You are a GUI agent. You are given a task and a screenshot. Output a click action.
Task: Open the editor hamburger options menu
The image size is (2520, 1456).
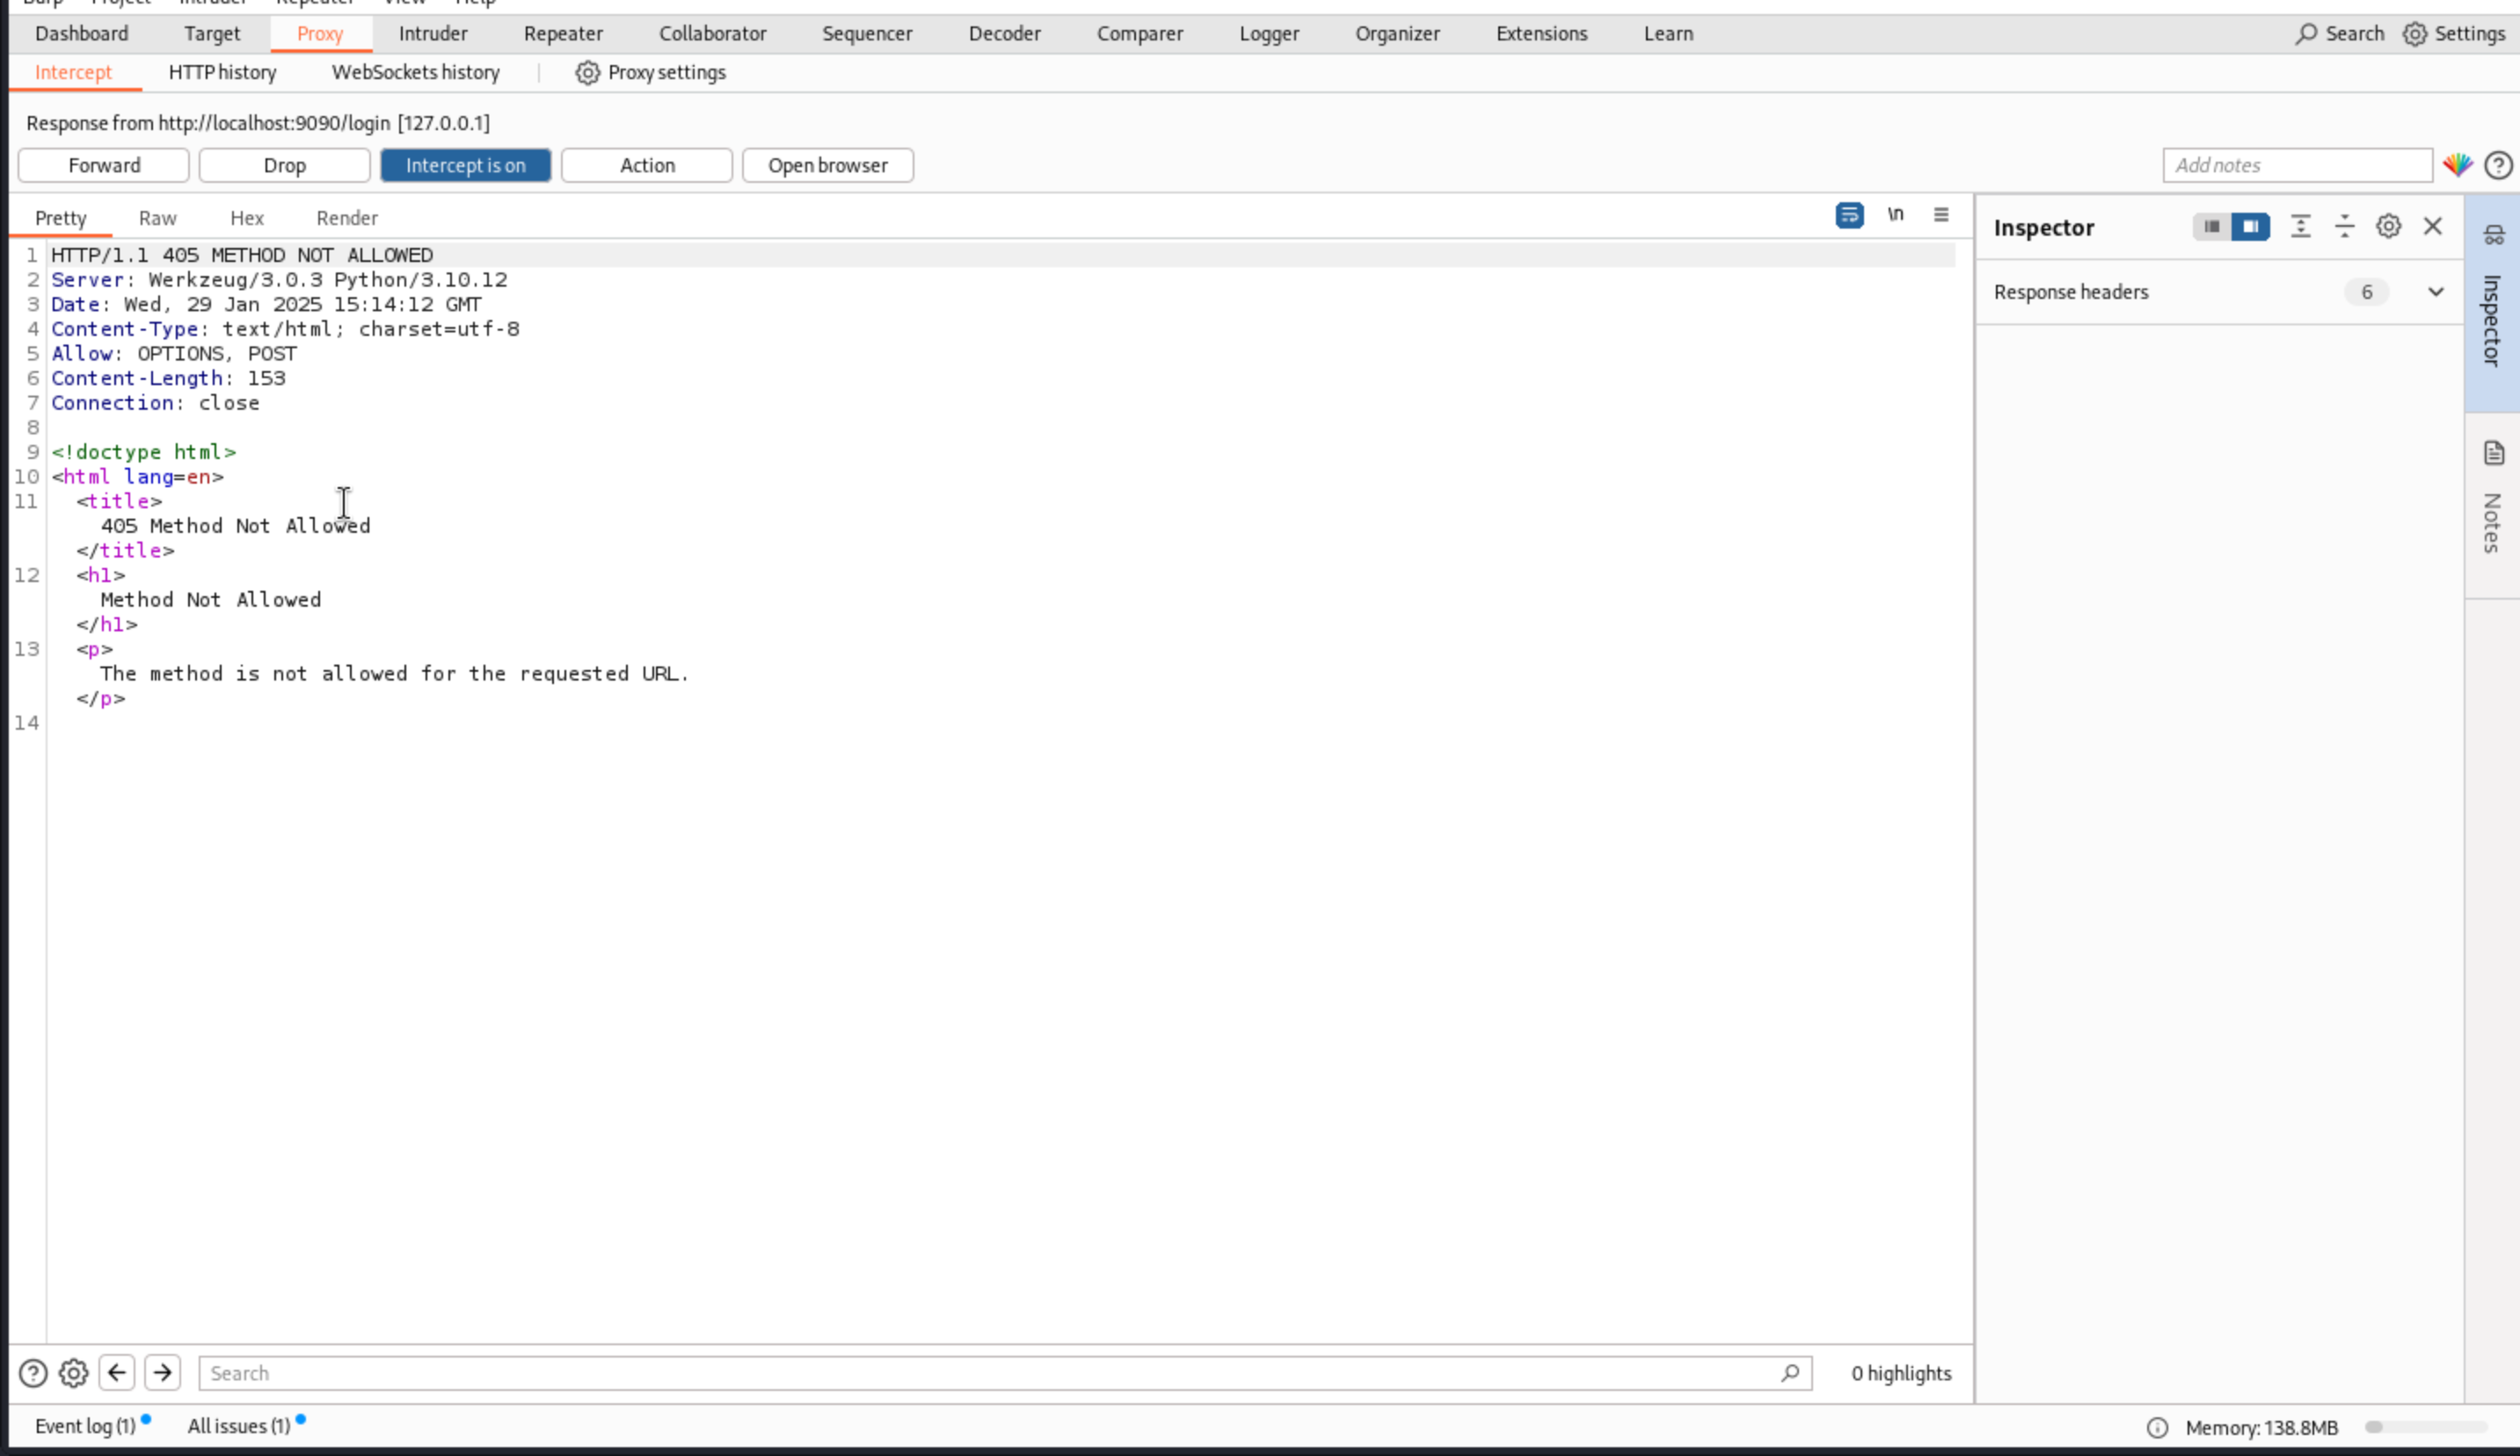pyautogui.click(x=1941, y=215)
